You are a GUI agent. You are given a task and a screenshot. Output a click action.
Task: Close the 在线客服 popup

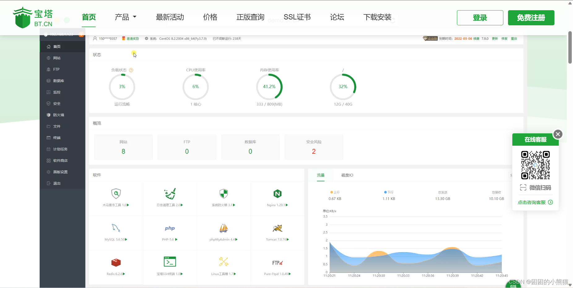click(x=558, y=134)
